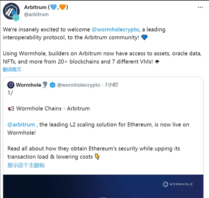The image size is (209, 198).
Task: Click the Wormhole logo in the image
Action: pos(177,184)
